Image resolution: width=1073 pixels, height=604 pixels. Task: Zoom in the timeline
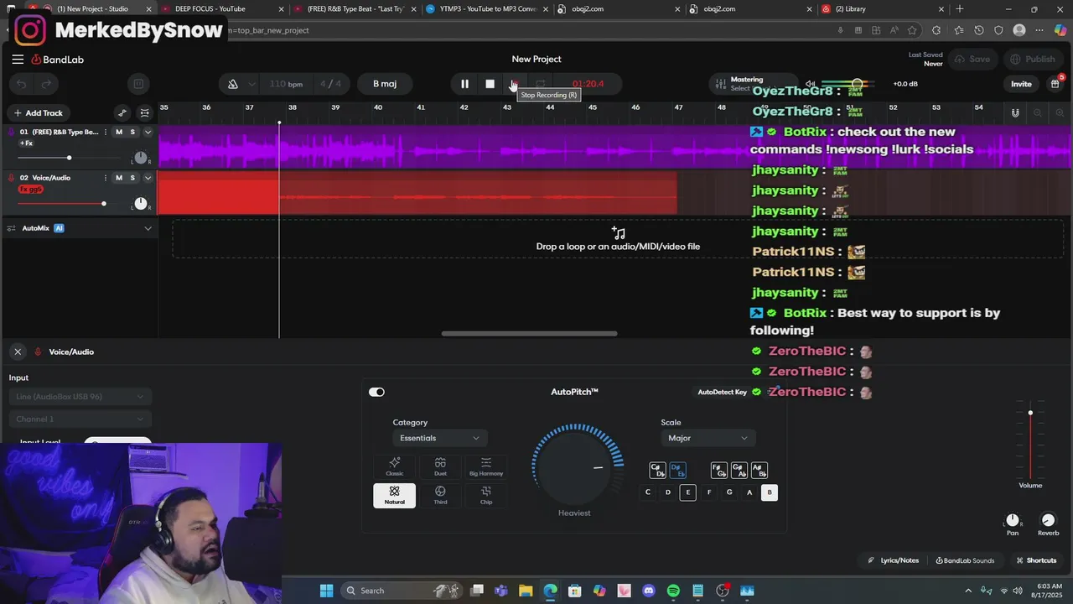pos(1060,113)
